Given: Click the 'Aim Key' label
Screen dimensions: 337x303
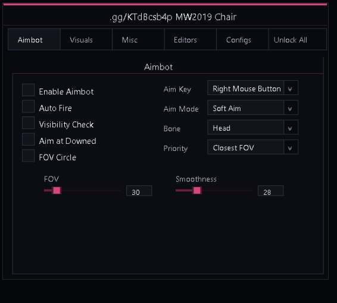Looking at the screenshot, I should pyautogui.click(x=177, y=89).
